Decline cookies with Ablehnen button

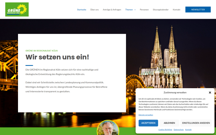169,123
